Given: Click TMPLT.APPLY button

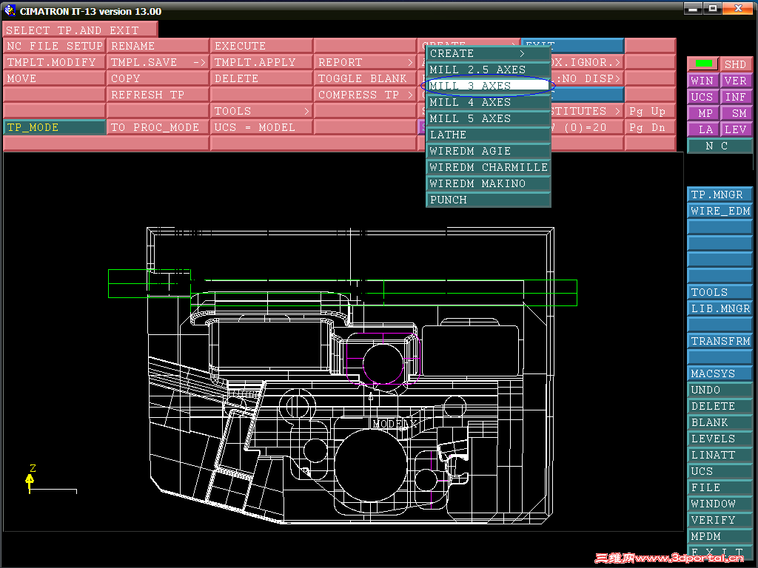Looking at the screenshot, I should coord(261,62).
